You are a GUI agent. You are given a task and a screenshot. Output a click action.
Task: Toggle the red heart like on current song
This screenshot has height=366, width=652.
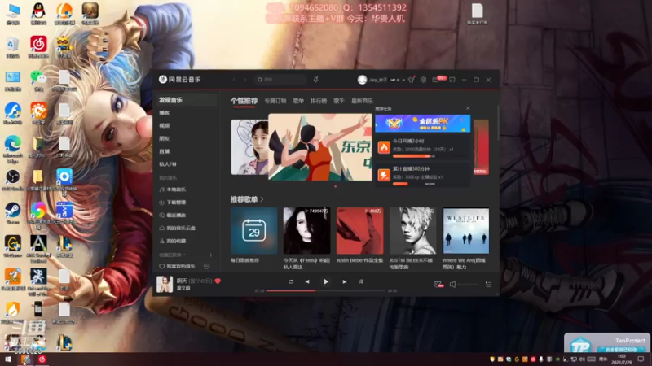point(218,281)
